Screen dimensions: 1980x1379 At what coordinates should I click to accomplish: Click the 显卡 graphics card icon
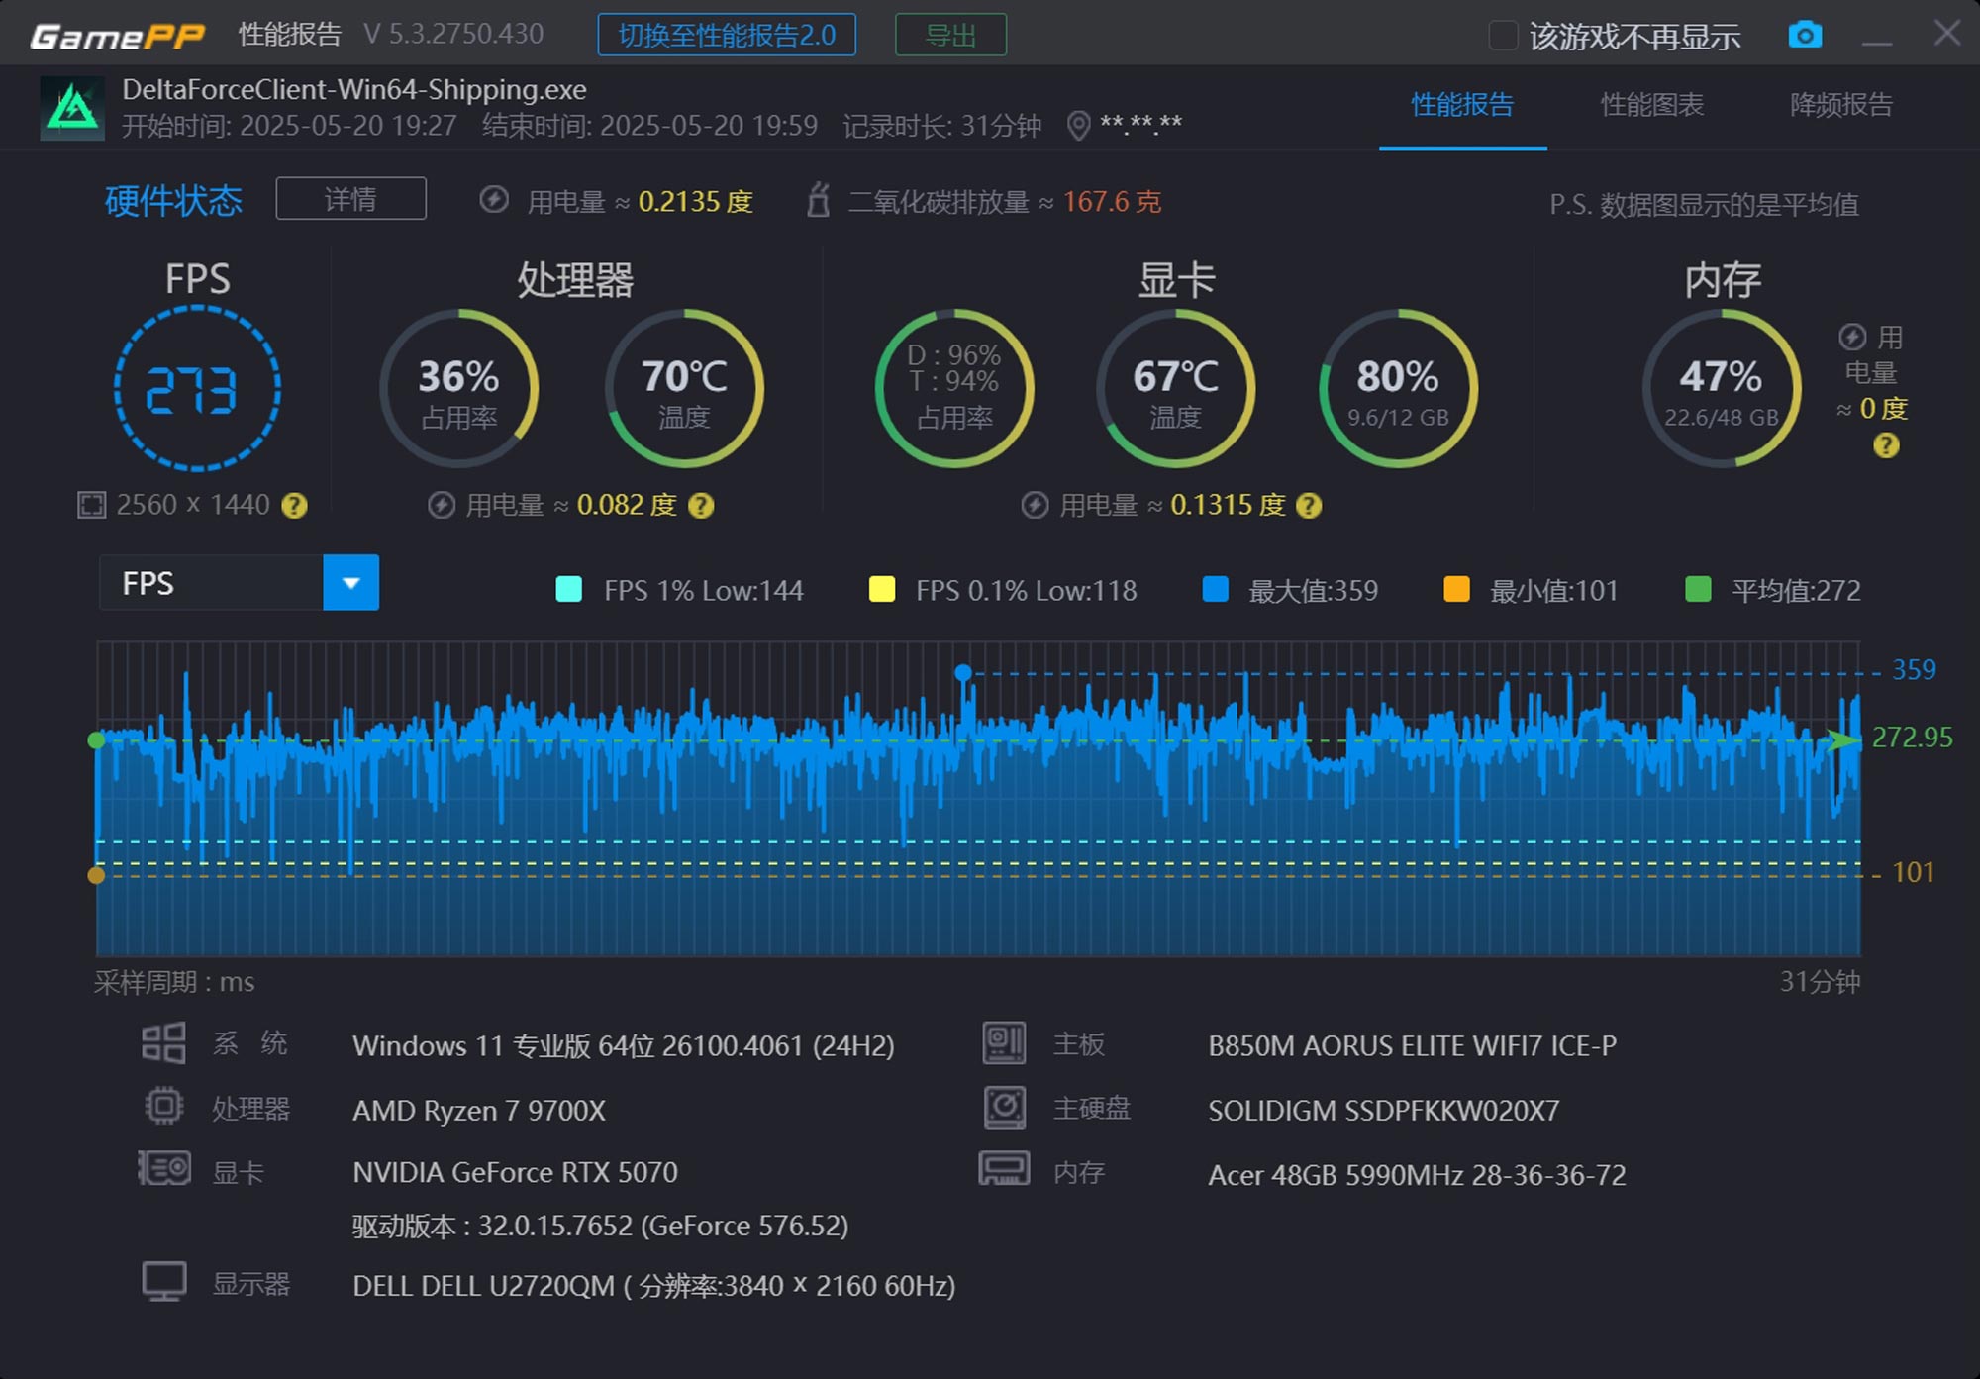tap(164, 1169)
